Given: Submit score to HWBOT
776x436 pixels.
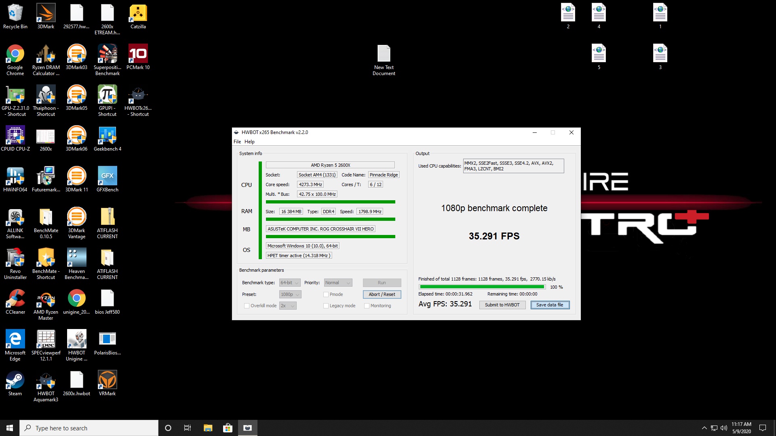Looking at the screenshot, I should click(x=502, y=305).
